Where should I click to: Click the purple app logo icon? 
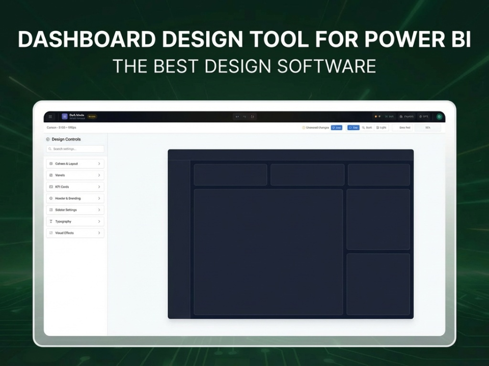[x=65, y=117]
